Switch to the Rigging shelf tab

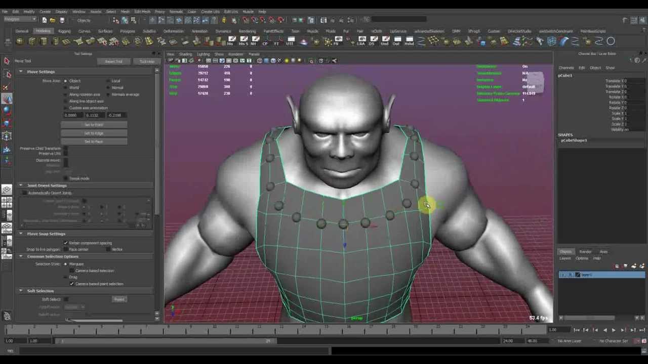click(64, 31)
